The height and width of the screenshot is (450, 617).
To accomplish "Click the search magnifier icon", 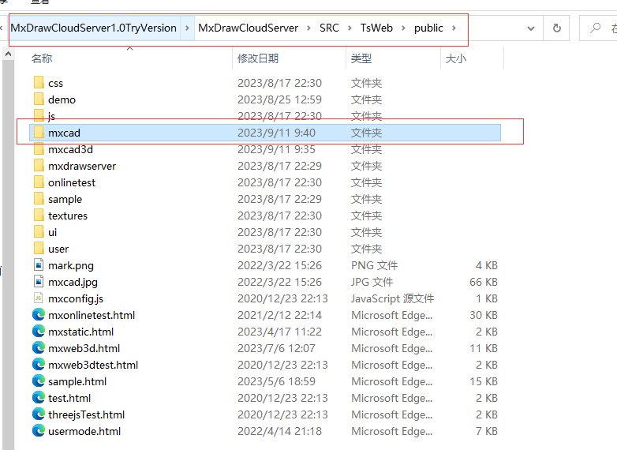I will click(596, 28).
